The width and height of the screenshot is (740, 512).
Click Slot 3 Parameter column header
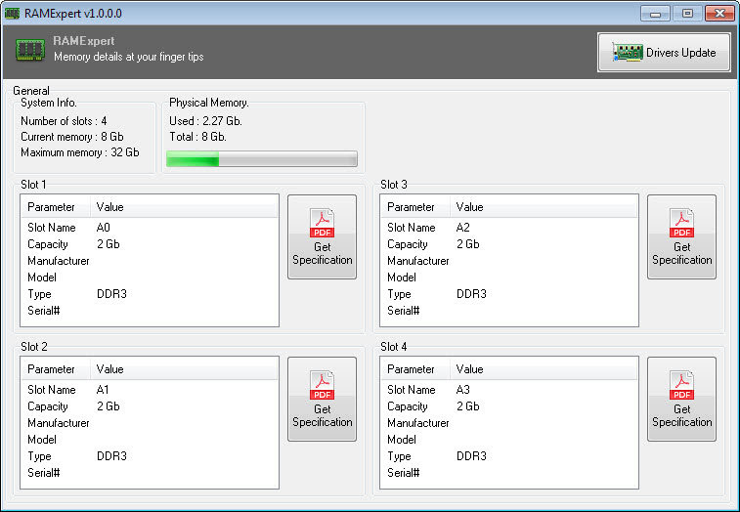point(415,207)
